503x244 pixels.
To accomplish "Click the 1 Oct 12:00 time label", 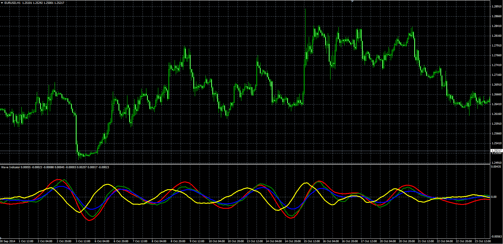I will click(26, 241).
